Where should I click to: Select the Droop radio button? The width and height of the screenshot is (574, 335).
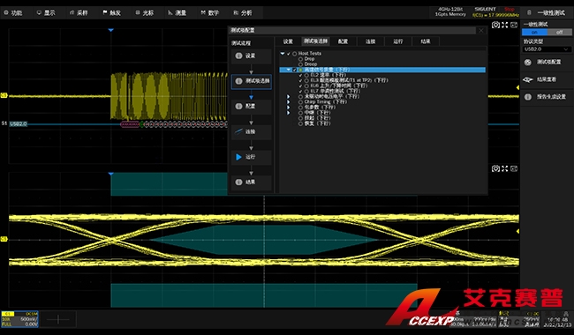[x=300, y=64]
